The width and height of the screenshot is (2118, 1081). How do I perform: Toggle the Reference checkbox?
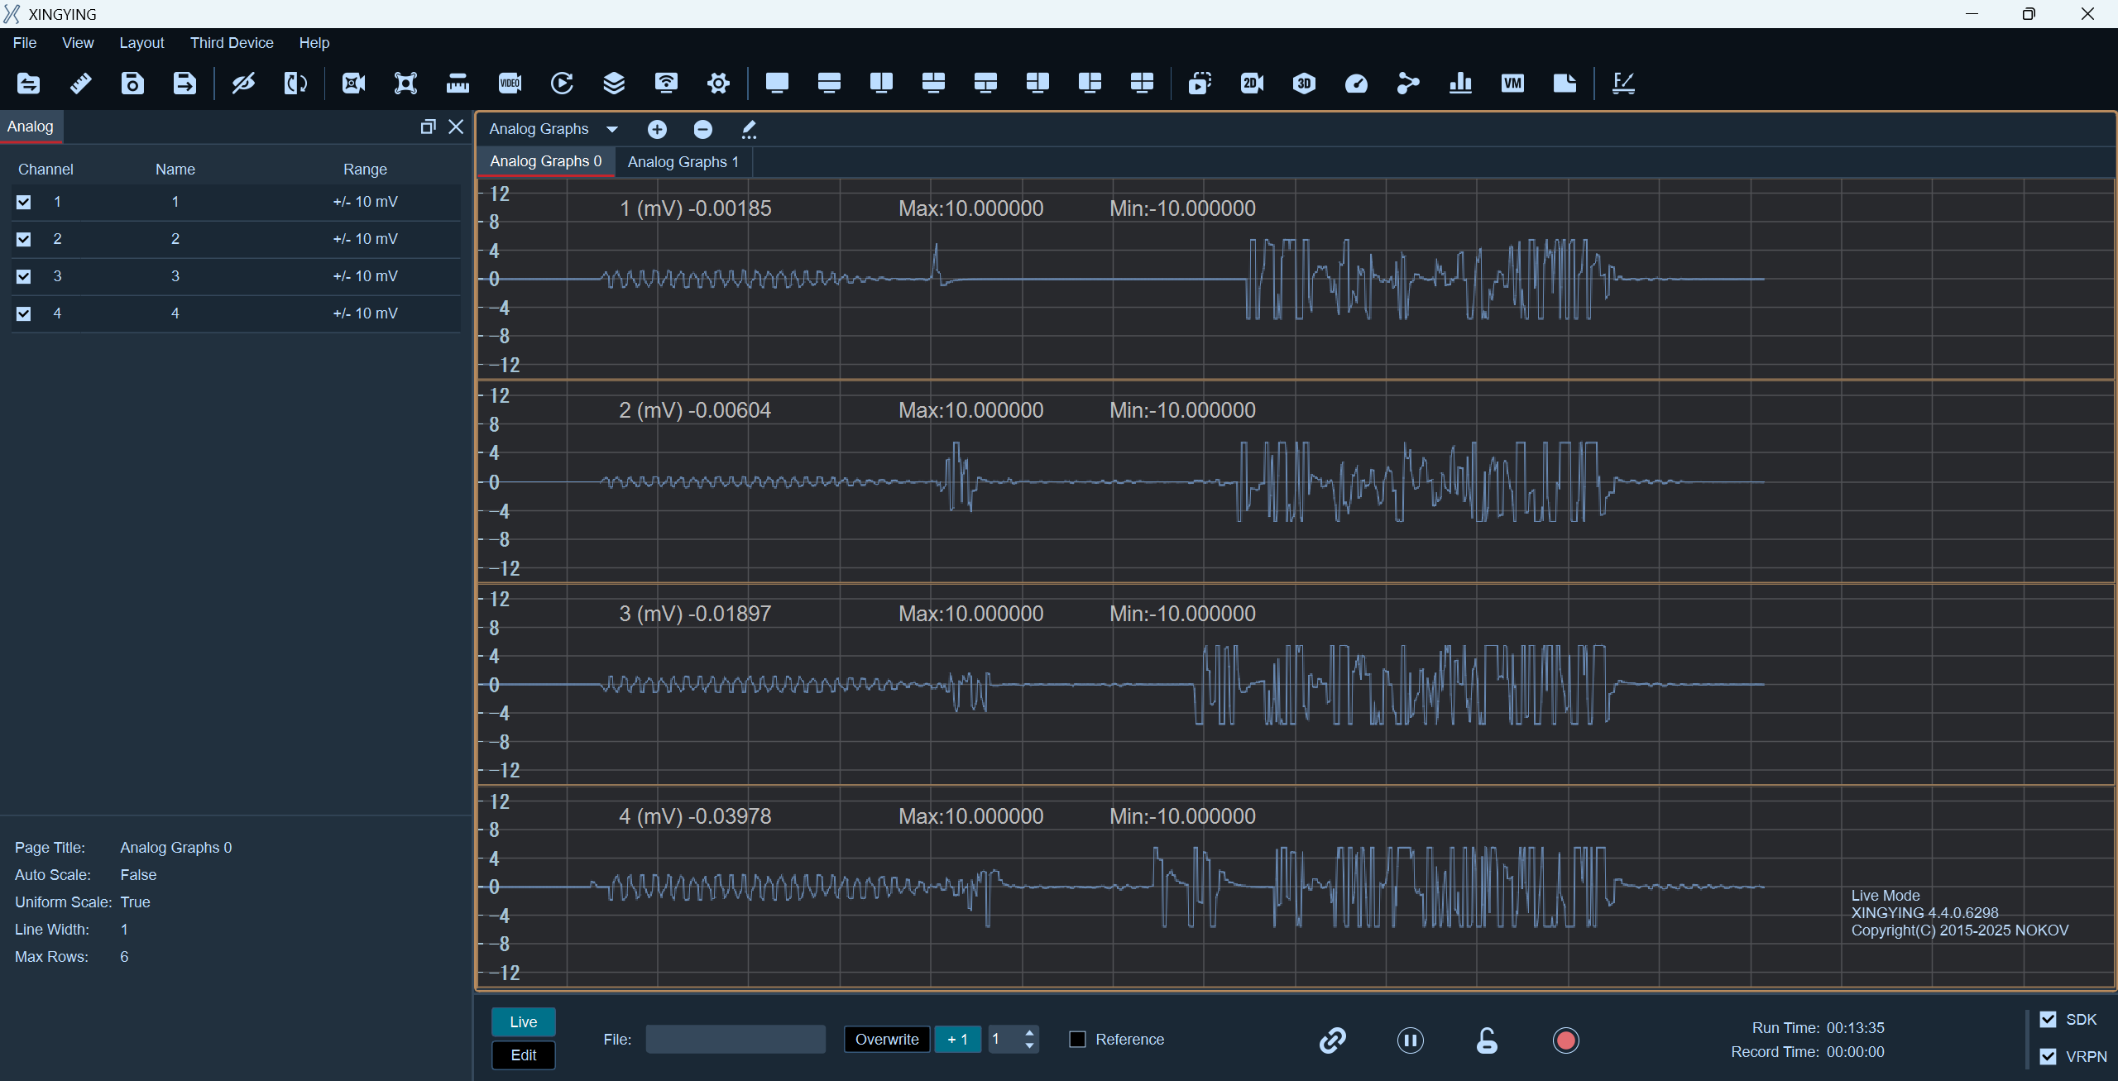point(1077,1039)
